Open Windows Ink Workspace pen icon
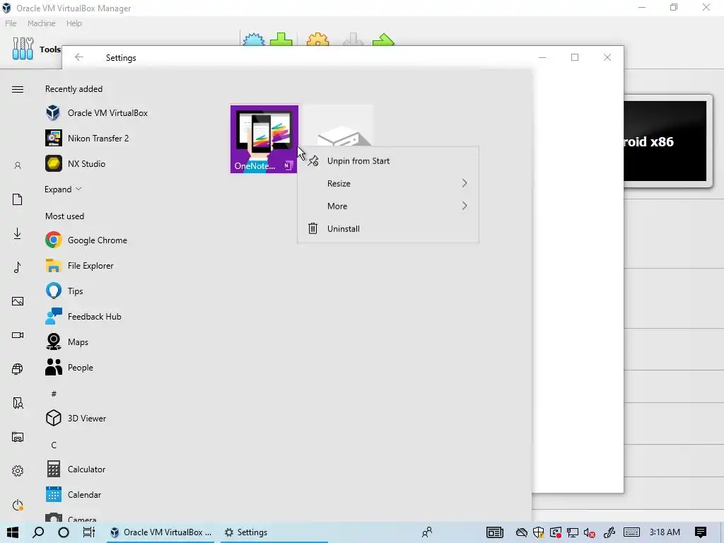 tap(609, 532)
